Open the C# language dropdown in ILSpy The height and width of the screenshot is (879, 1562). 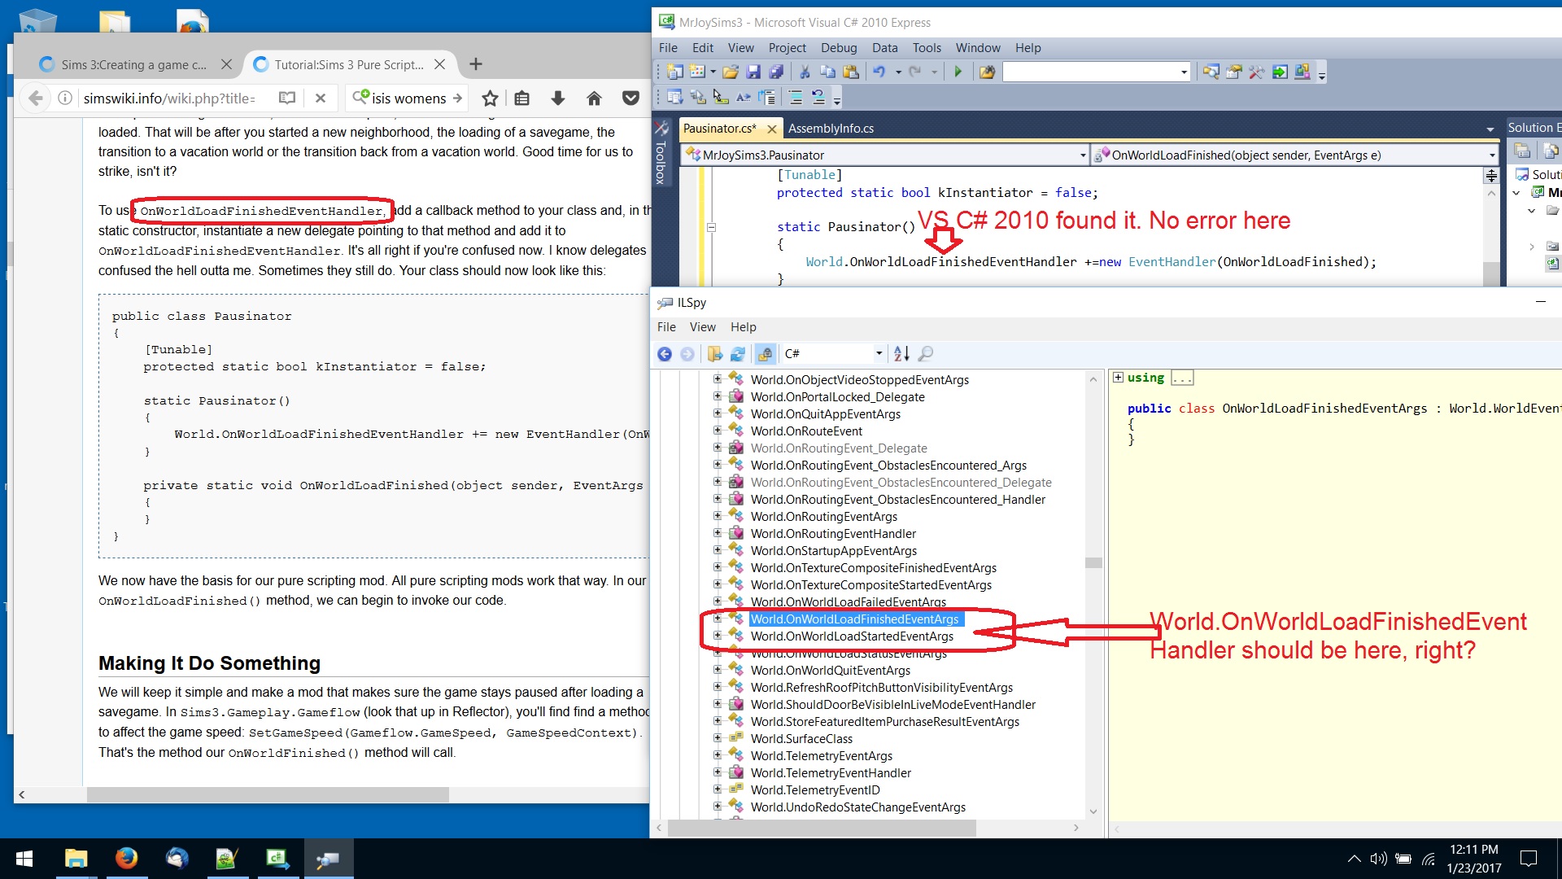pyautogui.click(x=879, y=354)
